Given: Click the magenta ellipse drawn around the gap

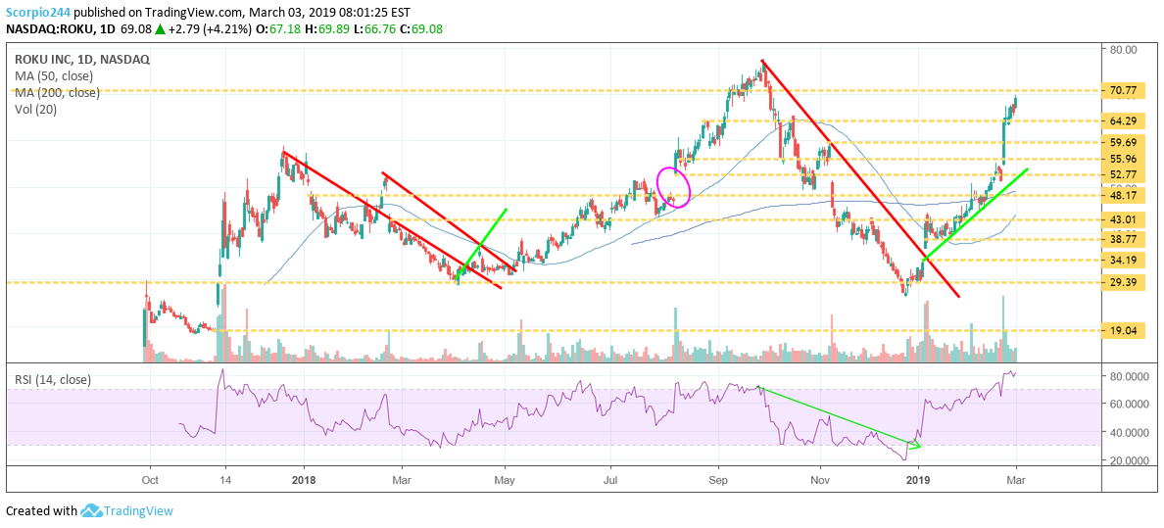Looking at the screenshot, I should (674, 187).
